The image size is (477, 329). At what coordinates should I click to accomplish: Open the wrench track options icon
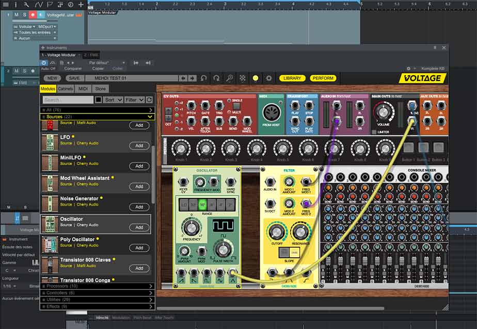[x=26, y=4]
